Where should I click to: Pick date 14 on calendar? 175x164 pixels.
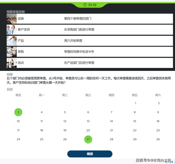pyautogui.click(x=111, y=121)
